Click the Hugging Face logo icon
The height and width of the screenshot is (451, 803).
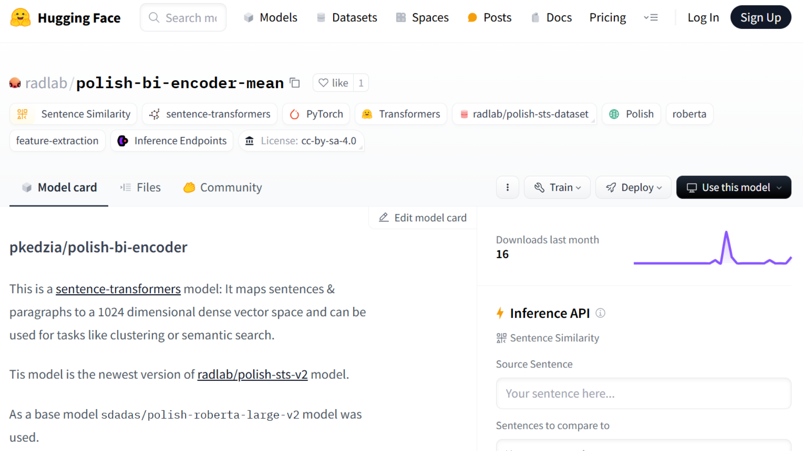coord(20,18)
